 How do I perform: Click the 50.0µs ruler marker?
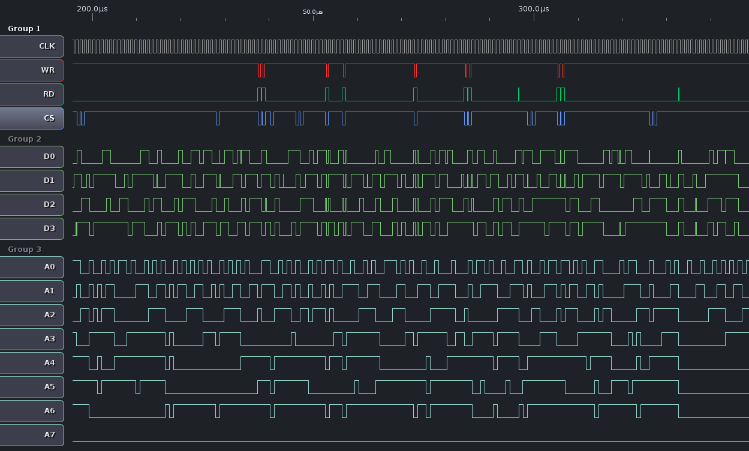coord(312,12)
